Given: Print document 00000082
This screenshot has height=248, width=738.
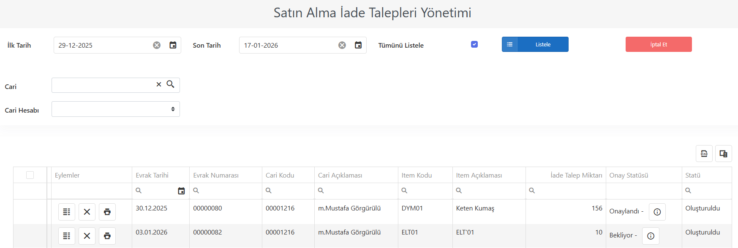Looking at the screenshot, I should (107, 236).
